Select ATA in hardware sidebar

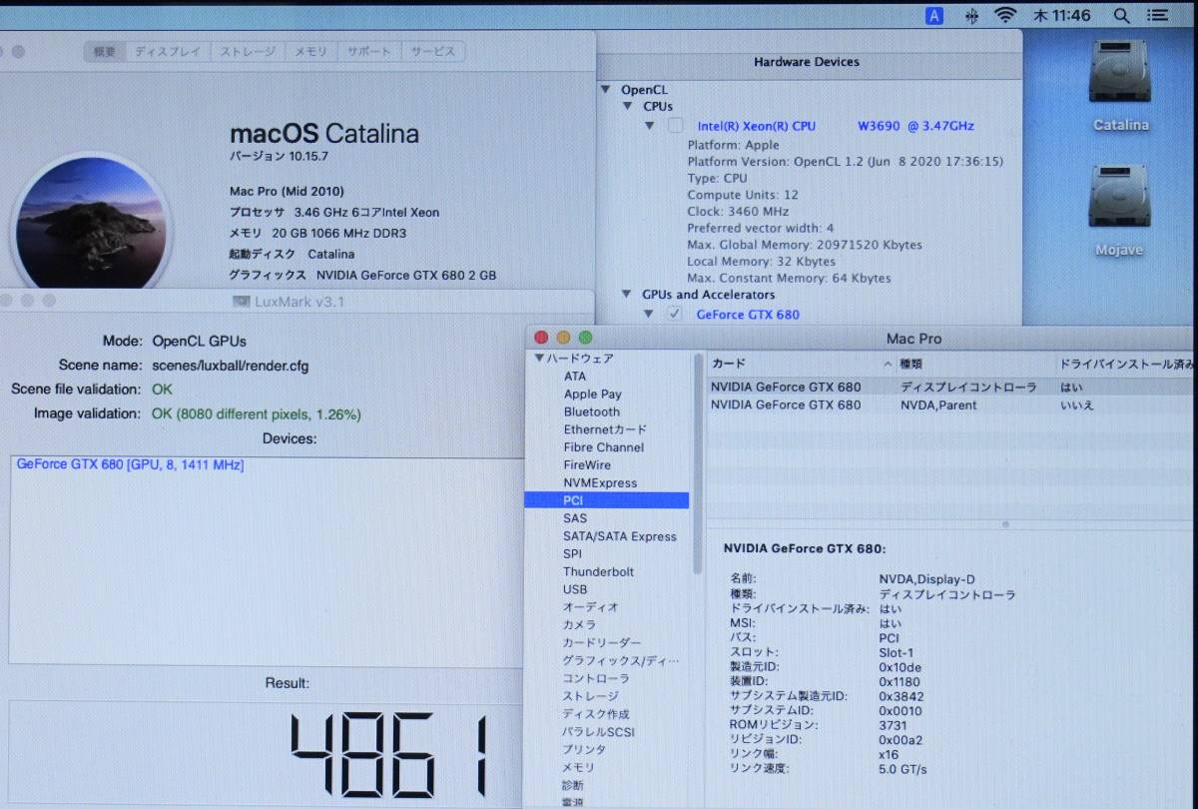click(575, 377)
